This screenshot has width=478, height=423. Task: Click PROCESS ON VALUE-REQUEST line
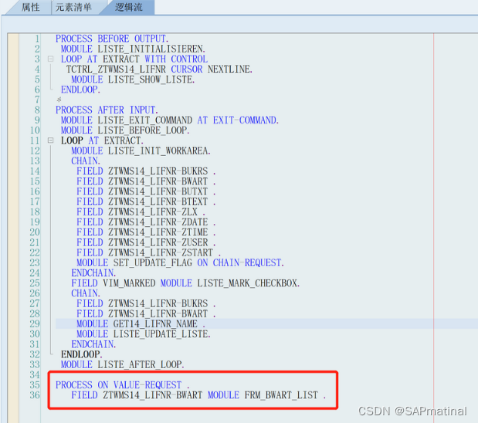122,385
